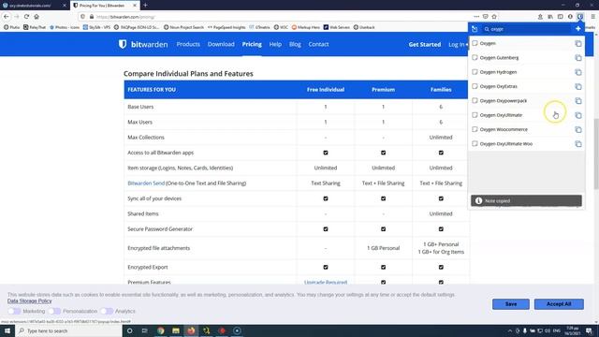Click the page vertical scrollbar
Screen dimensions: 599x337
click(596, 153)
